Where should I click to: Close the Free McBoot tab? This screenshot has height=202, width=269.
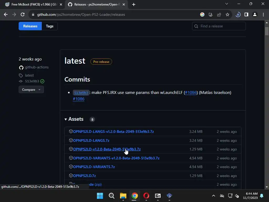(x=61, y=5)
